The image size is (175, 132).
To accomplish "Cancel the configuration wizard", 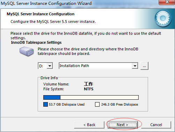I will [156, 125].
